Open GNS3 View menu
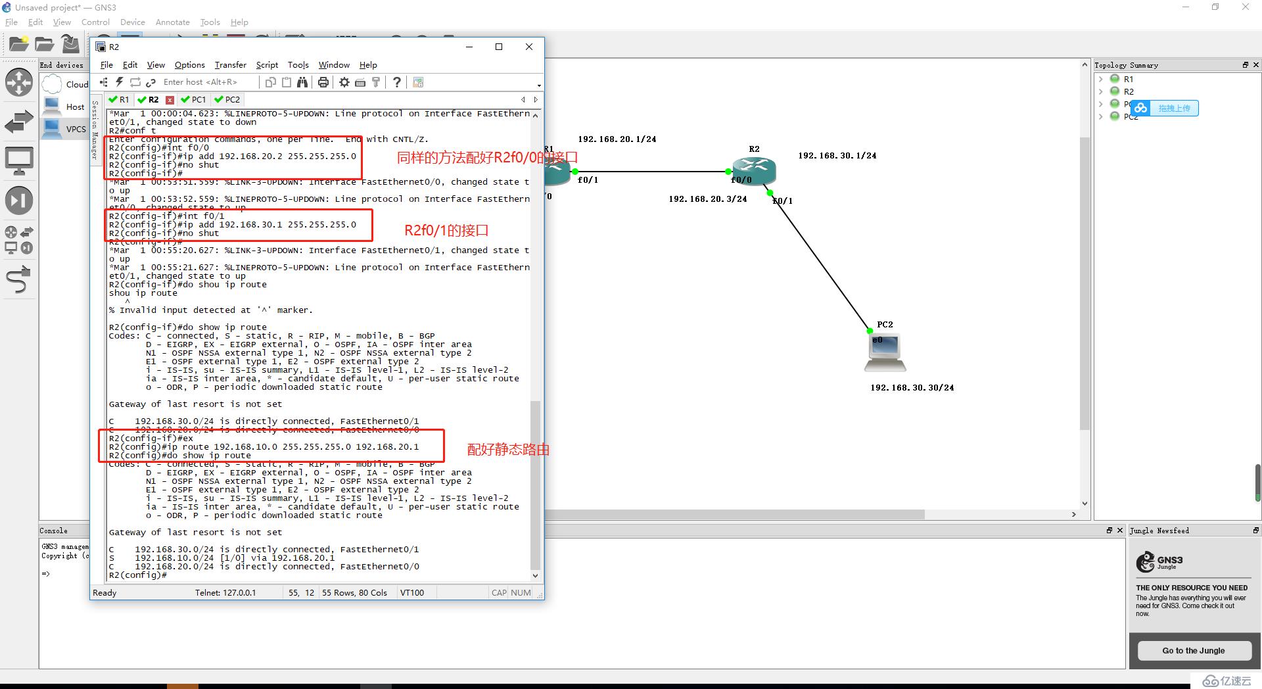 (62, 22)
